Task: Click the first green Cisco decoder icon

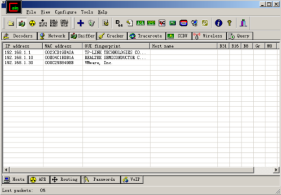Action: [140, 23]
